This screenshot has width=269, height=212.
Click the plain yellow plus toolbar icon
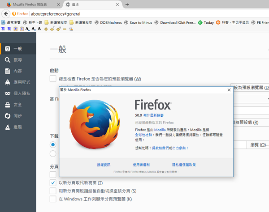pyautogui.click(x=46, y=29)
